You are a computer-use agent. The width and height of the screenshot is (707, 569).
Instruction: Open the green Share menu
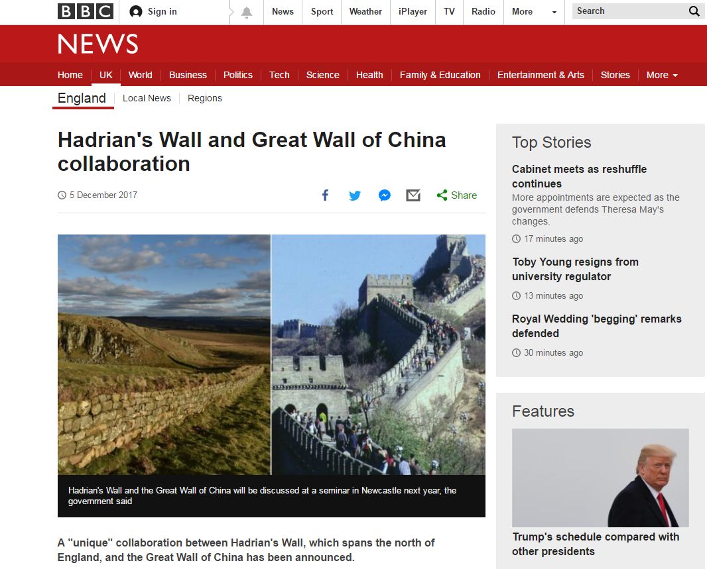[x=457, y=195]
